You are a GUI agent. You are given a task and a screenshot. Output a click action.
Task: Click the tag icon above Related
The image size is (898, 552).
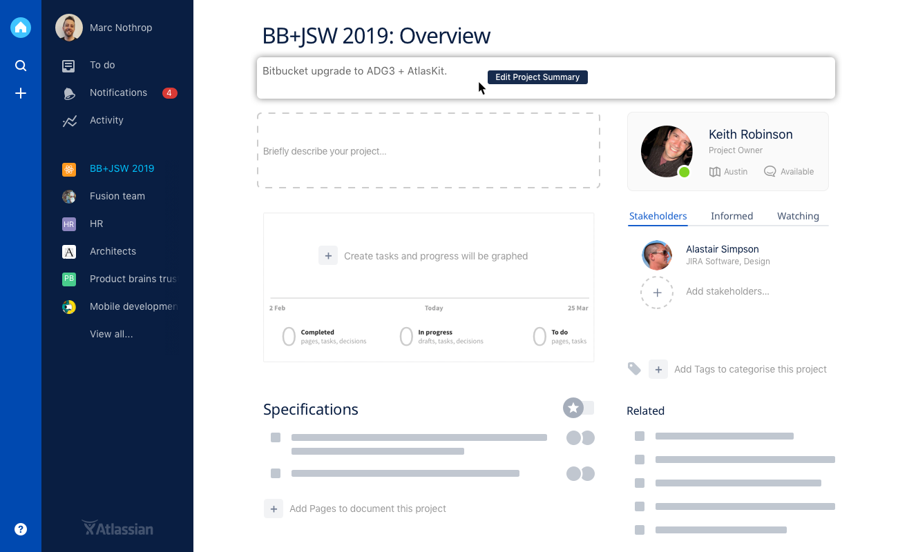(634, 368)
